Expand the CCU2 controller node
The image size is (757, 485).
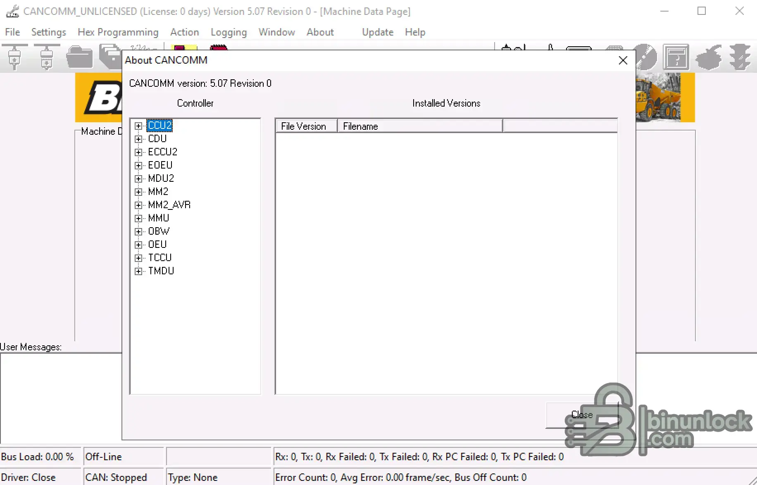click(138, 126)
